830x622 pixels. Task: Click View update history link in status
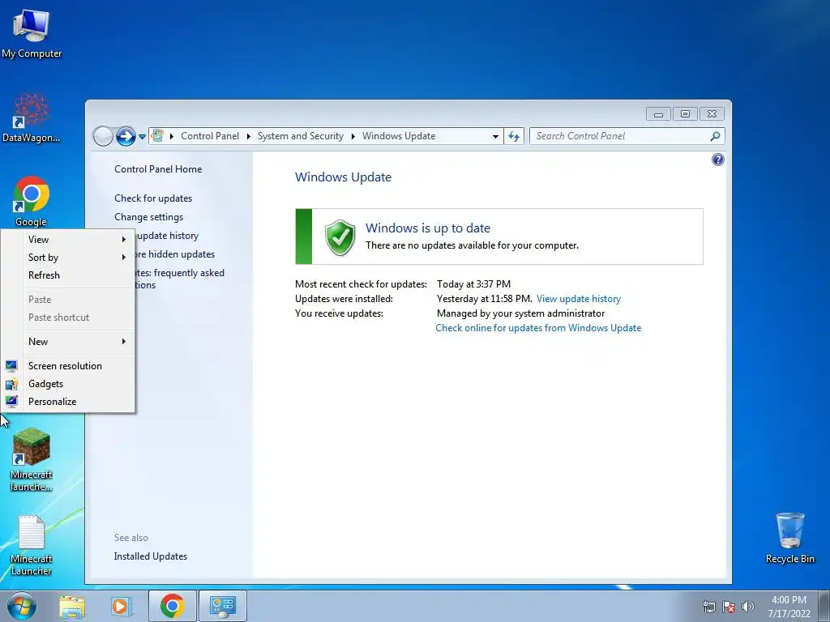579,299
